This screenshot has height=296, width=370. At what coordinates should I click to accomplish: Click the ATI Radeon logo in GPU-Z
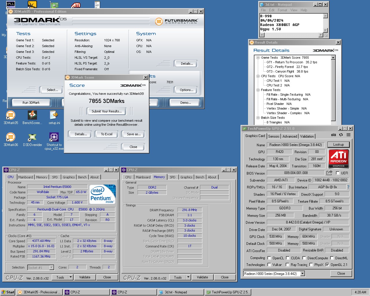tap(338, 158)
